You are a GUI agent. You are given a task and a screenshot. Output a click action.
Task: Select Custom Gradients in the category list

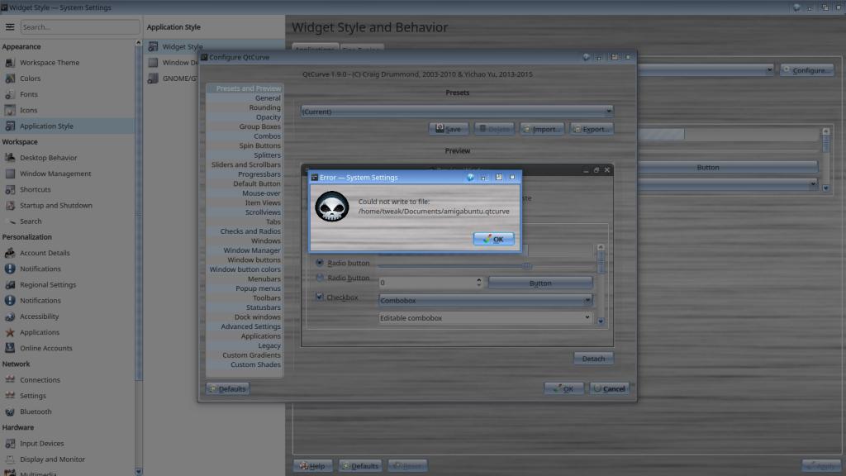[251, 355]
